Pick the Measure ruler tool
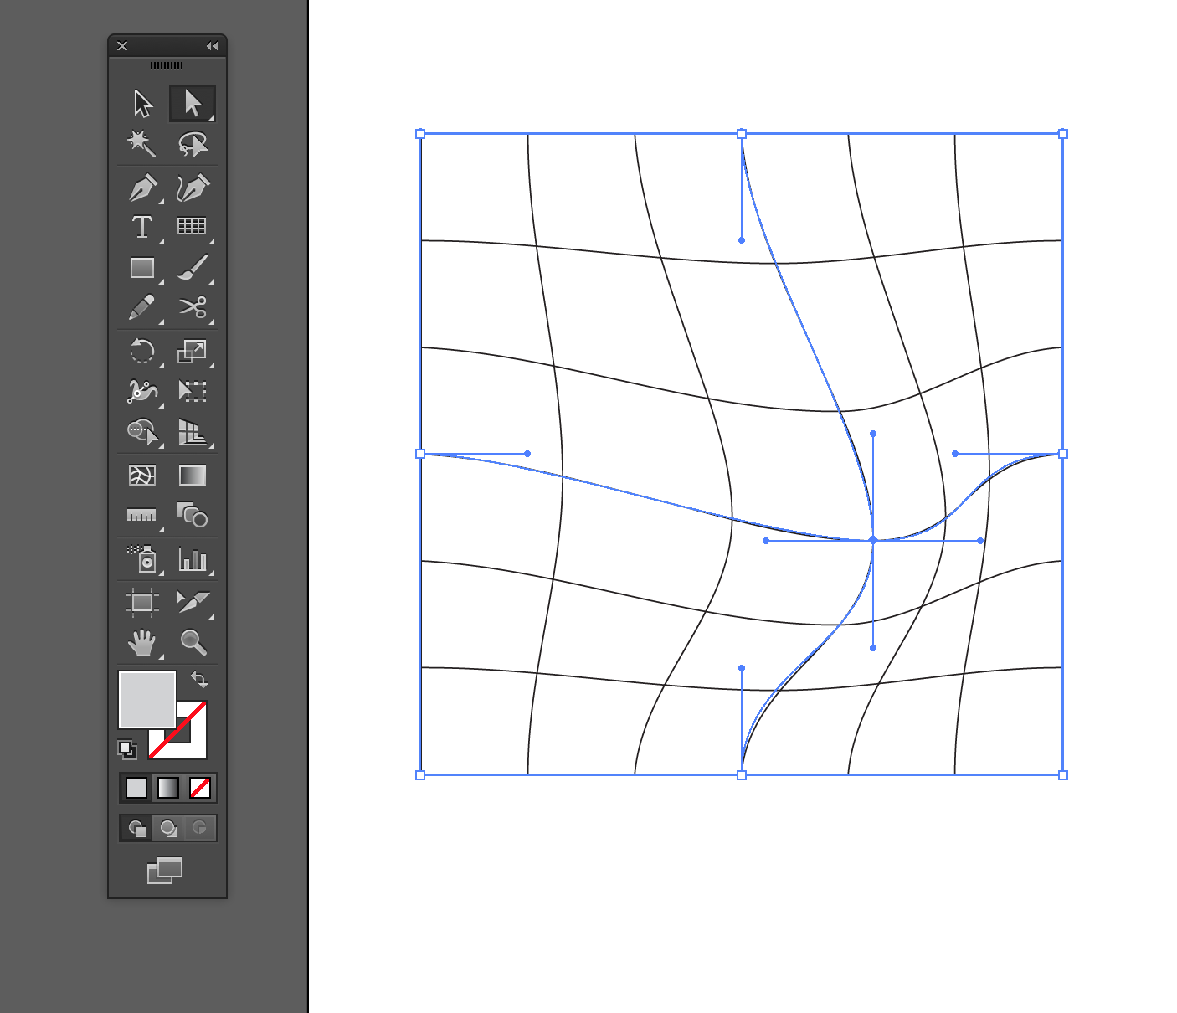The image size is (1177, 1013). click(x=142, y=515)
